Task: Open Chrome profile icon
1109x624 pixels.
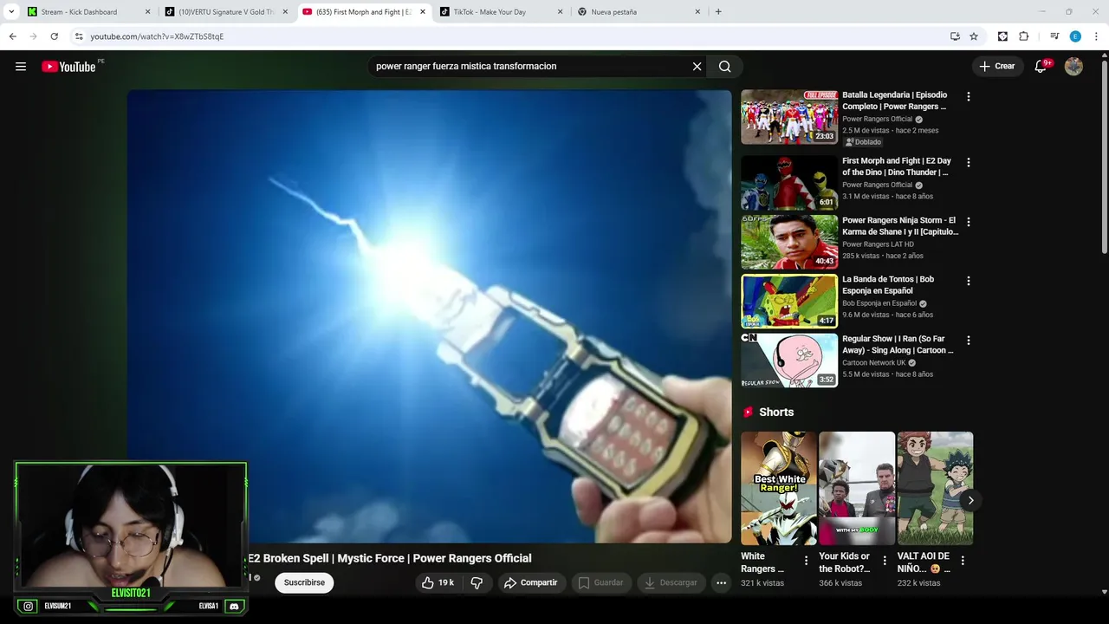Action: coord(1075,36)
